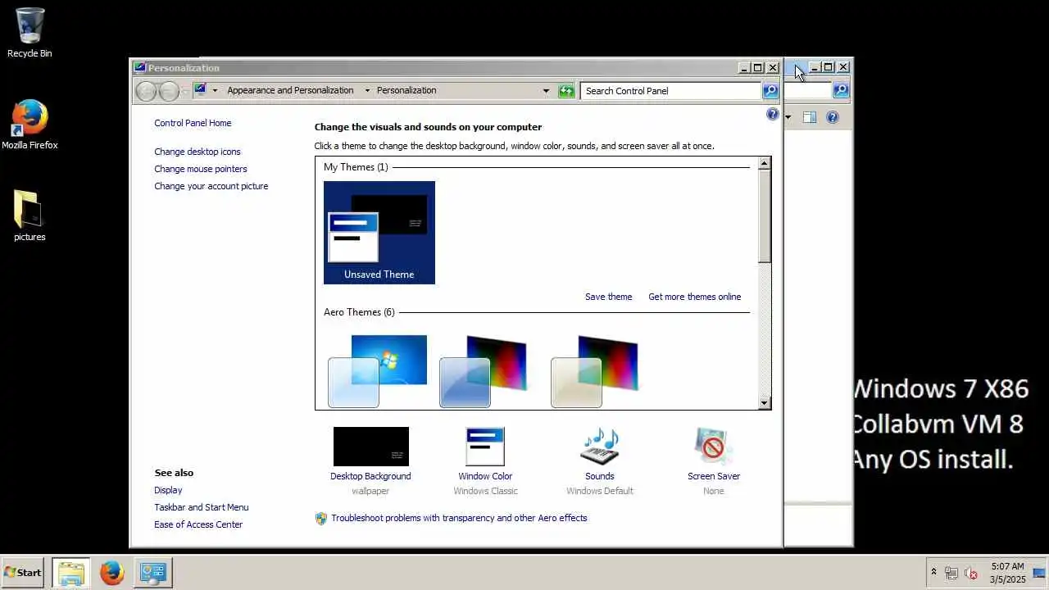Click the green Refresh button in address bar
Screen dimensions: 1049x590
click(x=566, y=91)
